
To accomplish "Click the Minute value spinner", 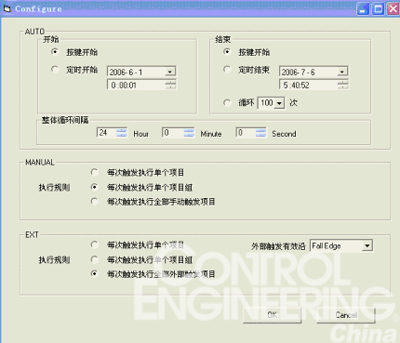I will (x=189, y=133).
